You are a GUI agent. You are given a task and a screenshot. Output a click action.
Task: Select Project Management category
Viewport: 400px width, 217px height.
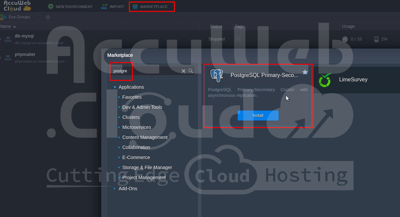click(x=144, y=177)
